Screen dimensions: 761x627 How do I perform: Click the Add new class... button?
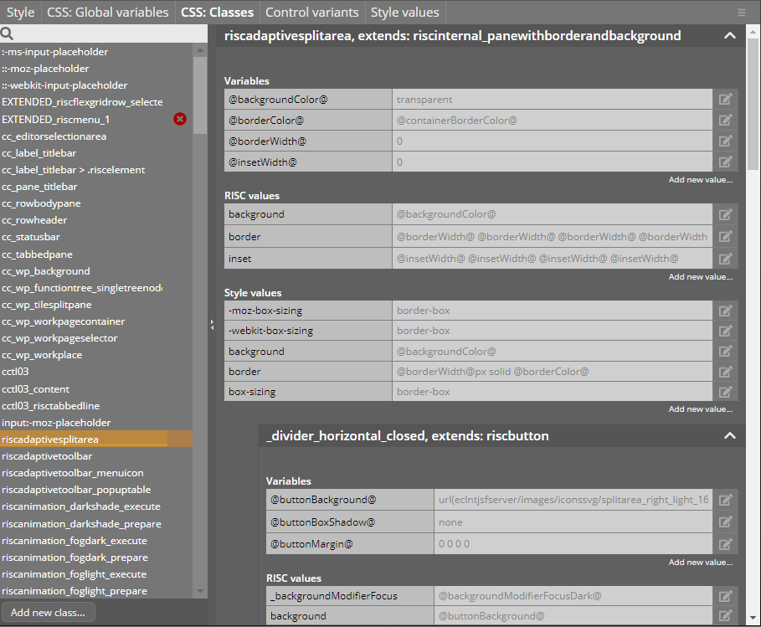click(x=48, y=613)
